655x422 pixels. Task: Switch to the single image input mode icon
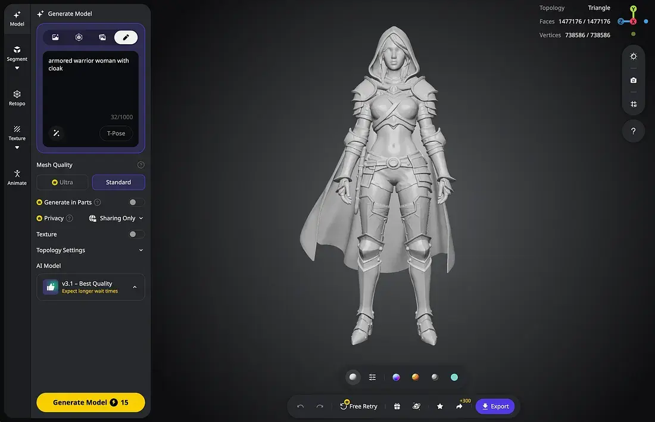[55, 37]
